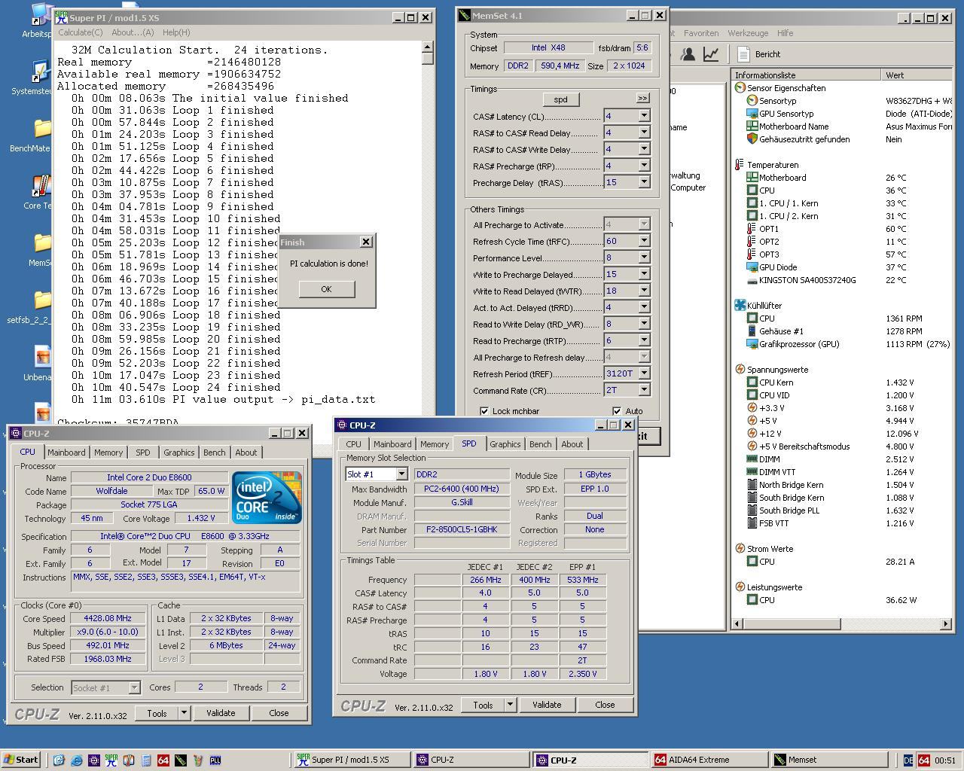Click the Strom Werte section icon

(x=740, y=549)
